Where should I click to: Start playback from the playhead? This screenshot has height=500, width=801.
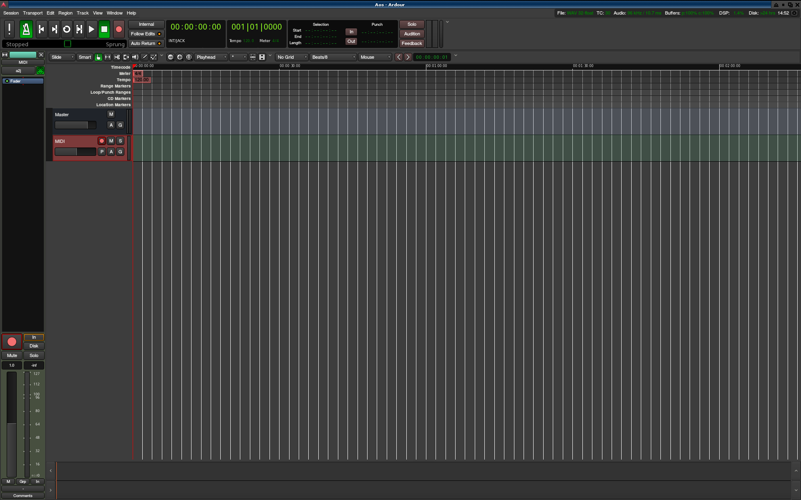click(x=92, y=29)
